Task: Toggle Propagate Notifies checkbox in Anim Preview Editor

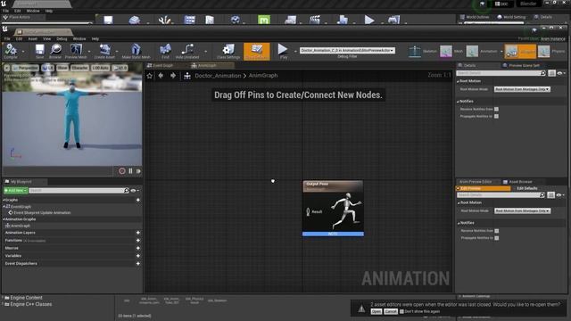Action: [x=497, y=238]
